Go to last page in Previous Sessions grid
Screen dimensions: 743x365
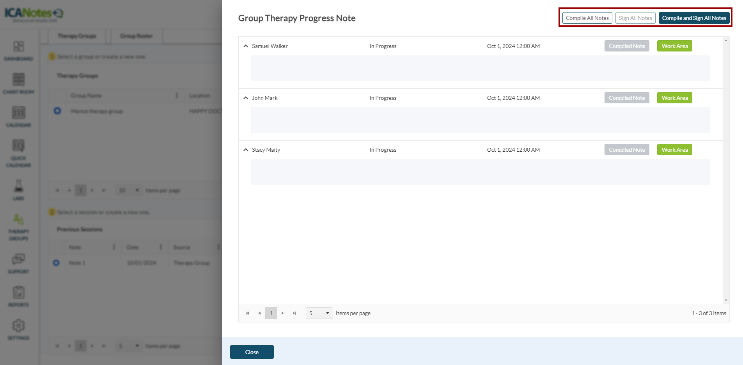pyautogui.click(x=104, y=346)
